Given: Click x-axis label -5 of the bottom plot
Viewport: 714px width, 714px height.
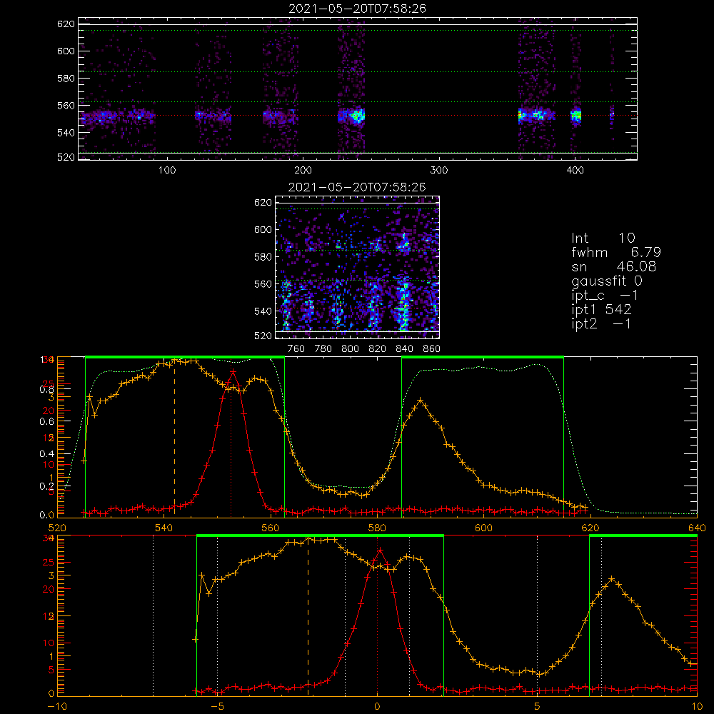Looking at the screenshot, I should tap(218, 707).
